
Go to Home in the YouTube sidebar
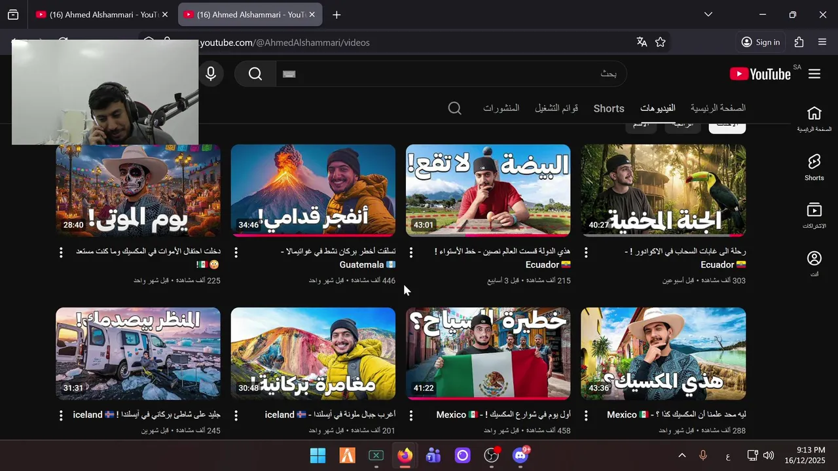(x=814, y=119)
